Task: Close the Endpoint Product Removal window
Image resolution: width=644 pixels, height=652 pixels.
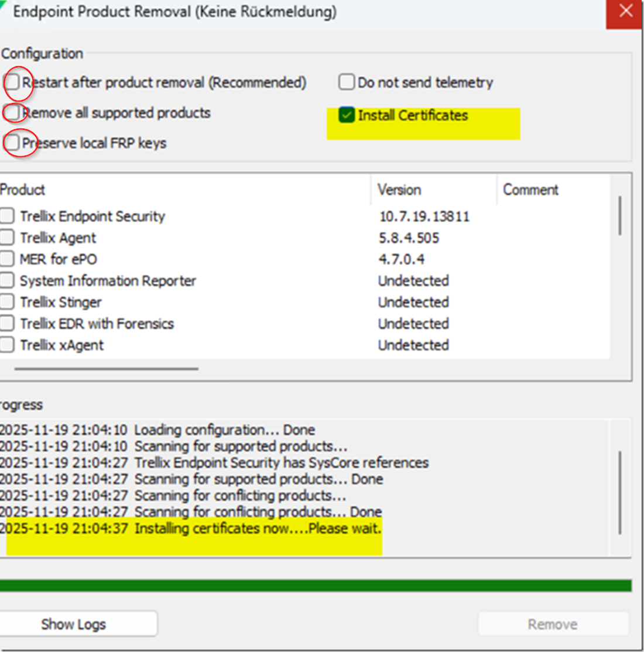Action: [x=625, y=12]
